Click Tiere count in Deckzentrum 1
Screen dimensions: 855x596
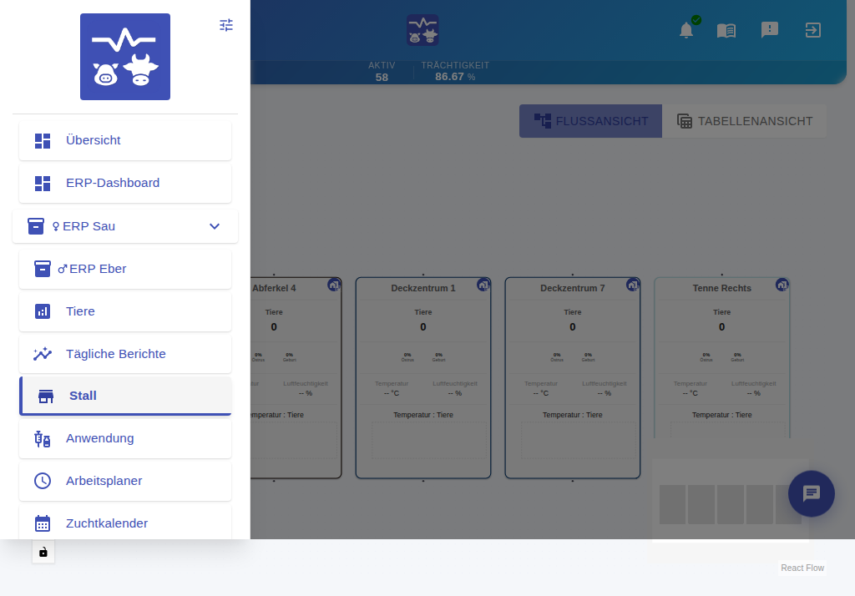point(423,326)
